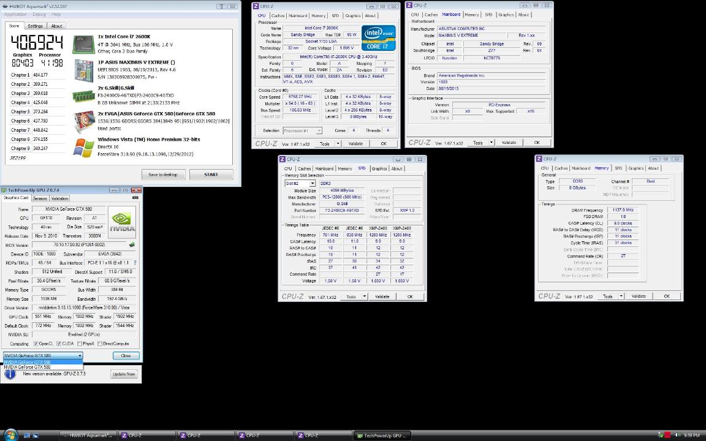Click the START benchmark button
This screenshot has width=706, height=441.
[211, 175]
